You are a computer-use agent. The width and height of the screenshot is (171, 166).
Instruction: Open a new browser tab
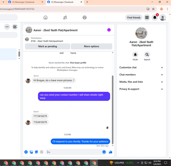[x=87, y=2]
